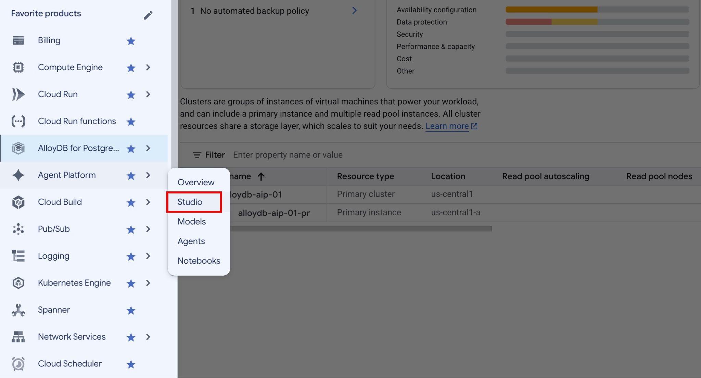Viewport: 701px width, 378px height.
Task: Click the edit pencil for Favorite products
Action: coord(148,15)
